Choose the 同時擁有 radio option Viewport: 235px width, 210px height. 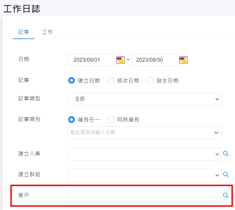pos(111,120)
